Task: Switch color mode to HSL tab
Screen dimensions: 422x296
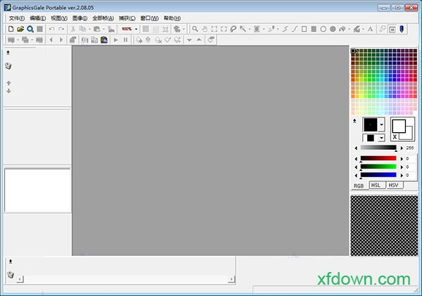Action: click(376, 186)
